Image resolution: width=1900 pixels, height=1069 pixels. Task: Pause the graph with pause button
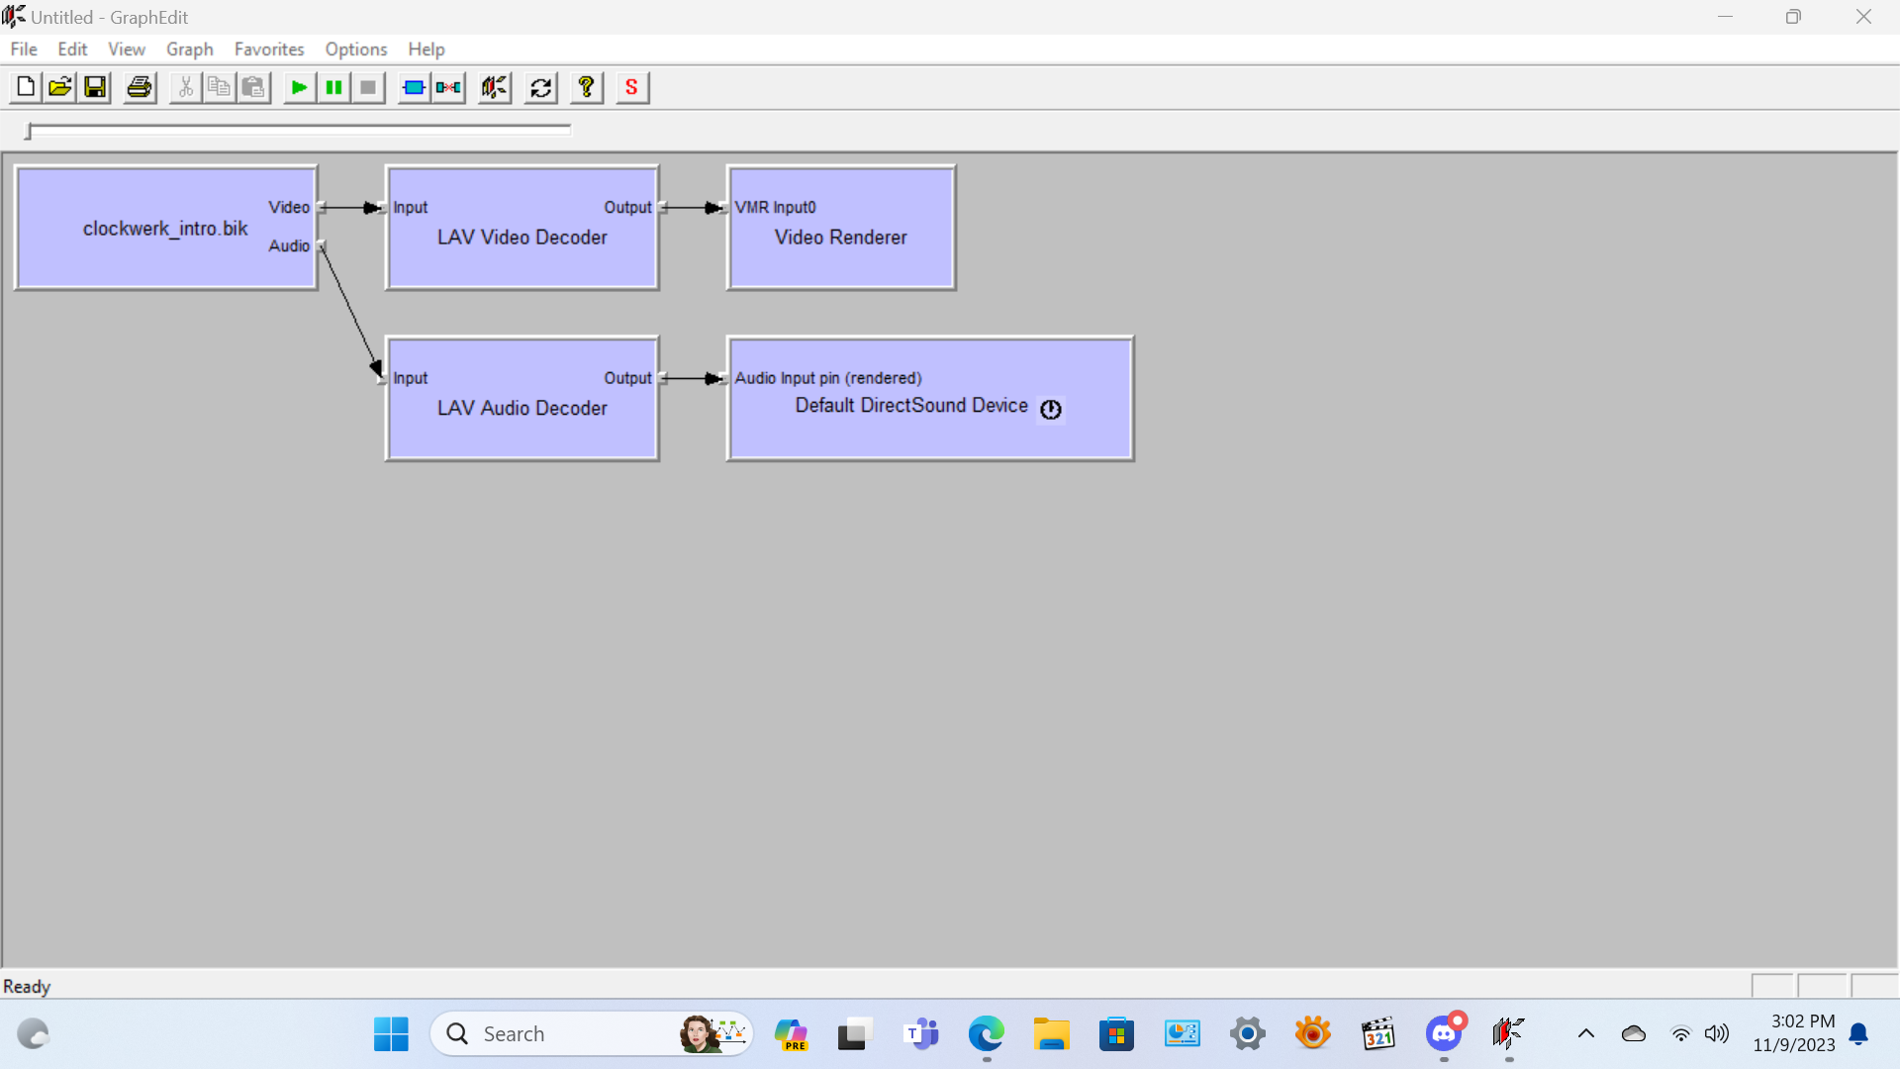pyautogui.click(x=333, y=88)
